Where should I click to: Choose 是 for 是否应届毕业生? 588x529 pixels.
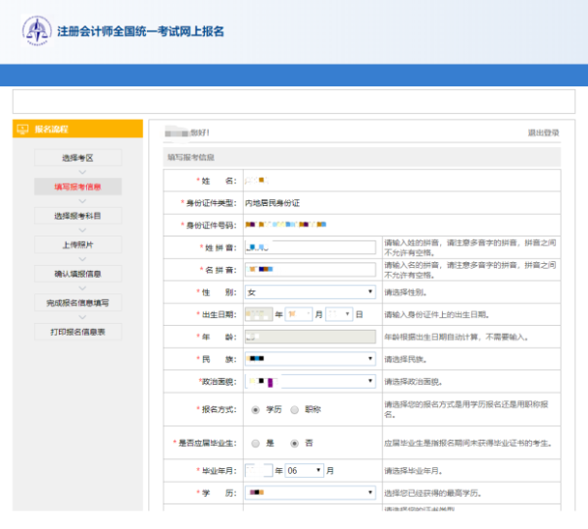256,444
